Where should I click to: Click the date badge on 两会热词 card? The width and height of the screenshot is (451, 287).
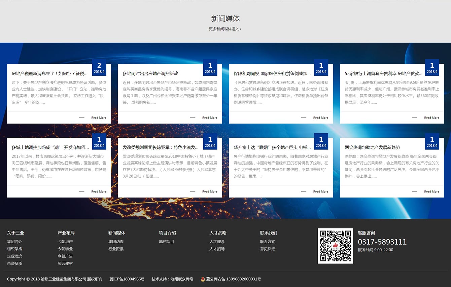432,142
